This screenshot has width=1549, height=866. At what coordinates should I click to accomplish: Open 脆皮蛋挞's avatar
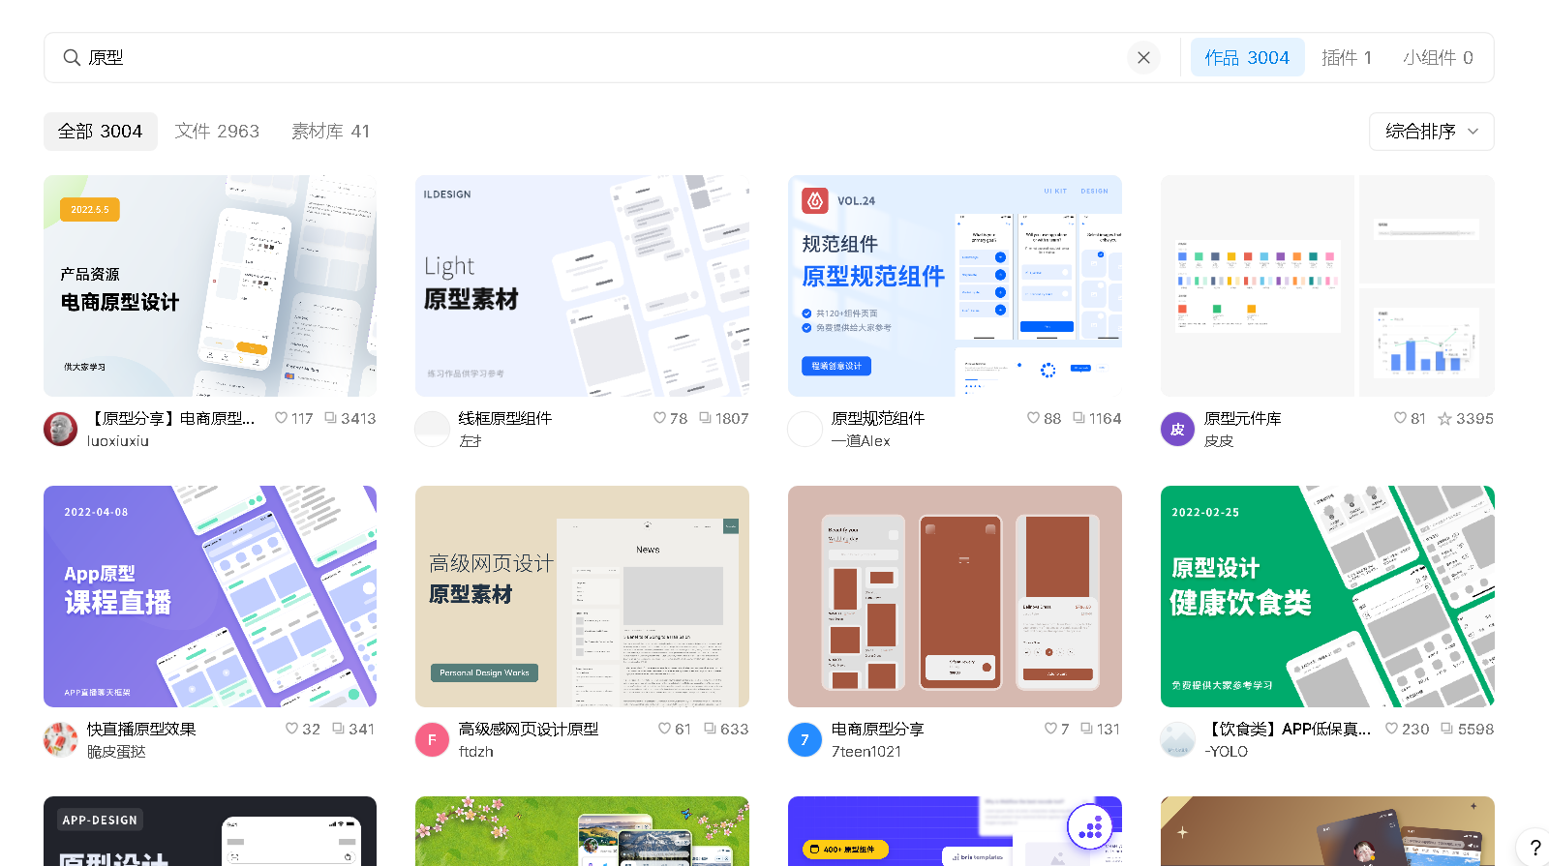[x=60, y=739]
